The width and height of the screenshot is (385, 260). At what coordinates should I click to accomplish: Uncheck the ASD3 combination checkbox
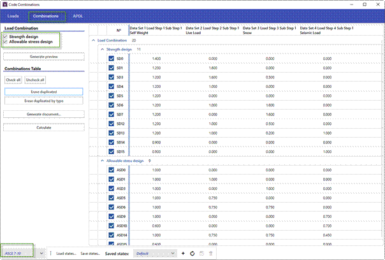coord(111,189)
